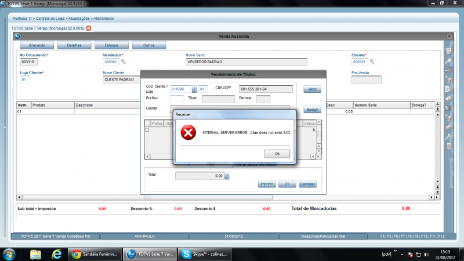Click the Imprimir button
This screenshot has width=464, height=261.
(267, 184)
